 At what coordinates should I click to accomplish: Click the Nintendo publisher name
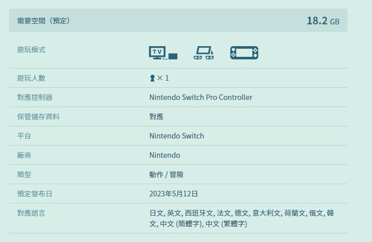point(165,155)
